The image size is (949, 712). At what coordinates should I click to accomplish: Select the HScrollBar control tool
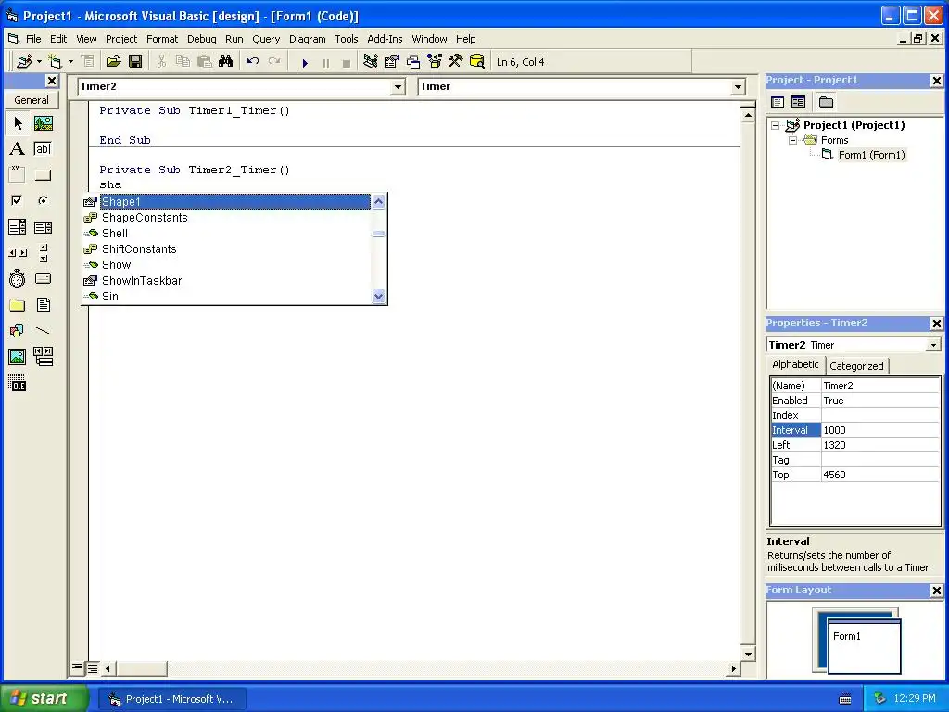[x=18, y=253]
